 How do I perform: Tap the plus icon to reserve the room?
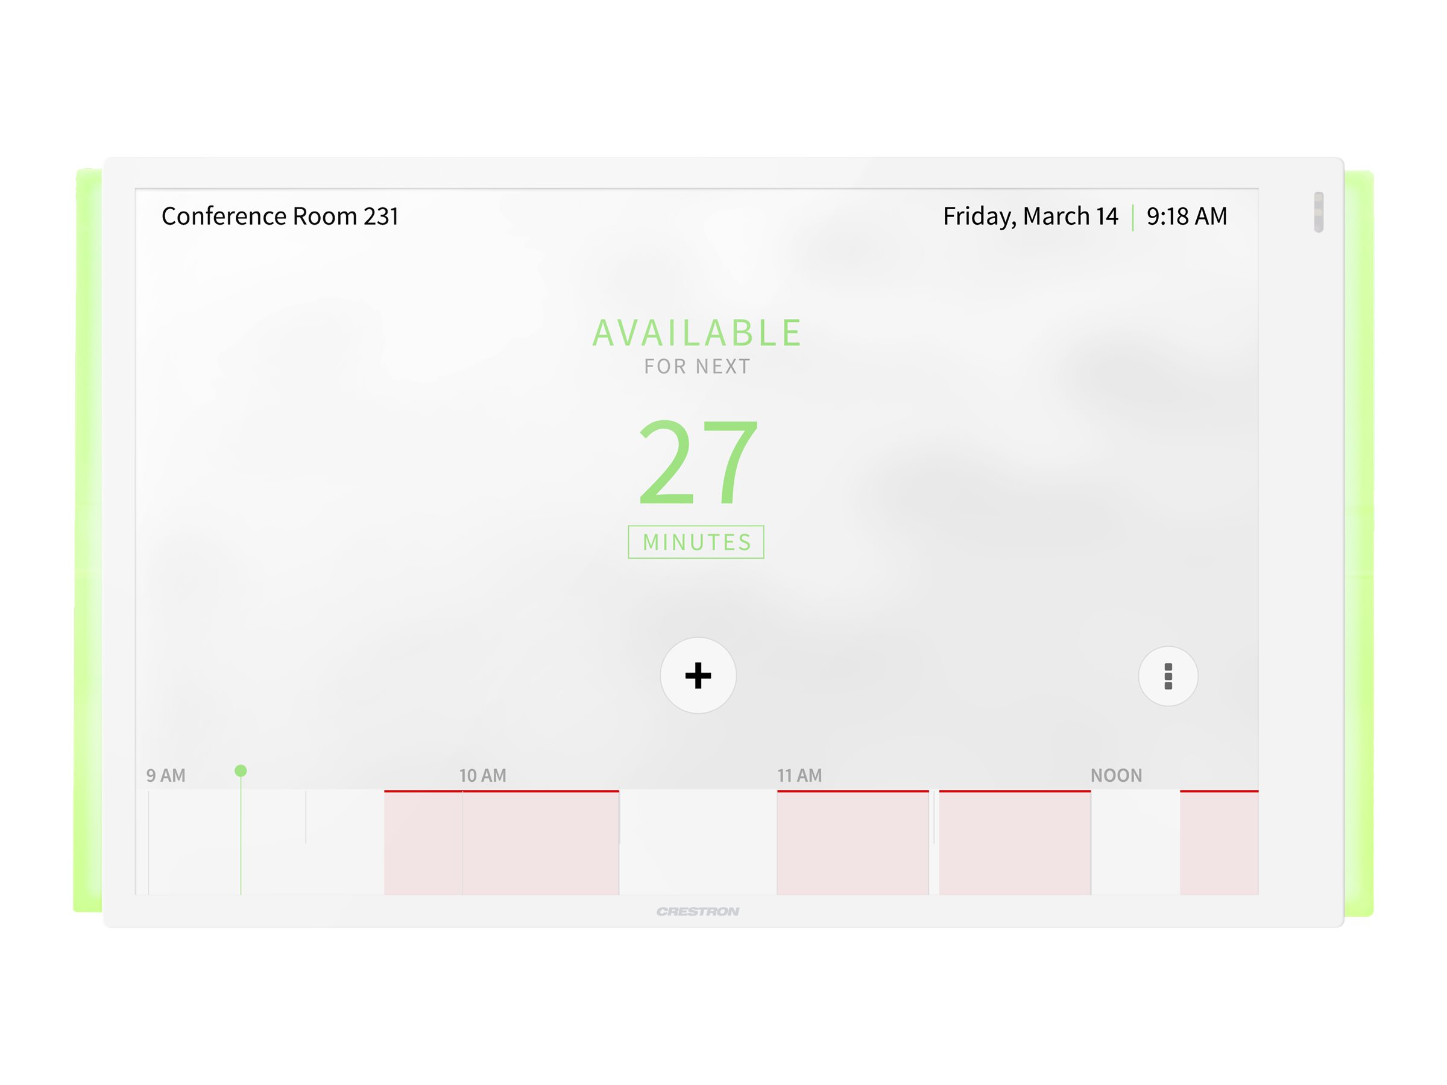698,677
